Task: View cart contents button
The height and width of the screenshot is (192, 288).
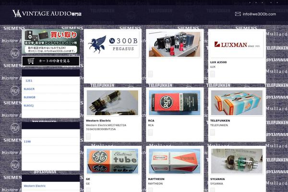Action: (51, 61)
